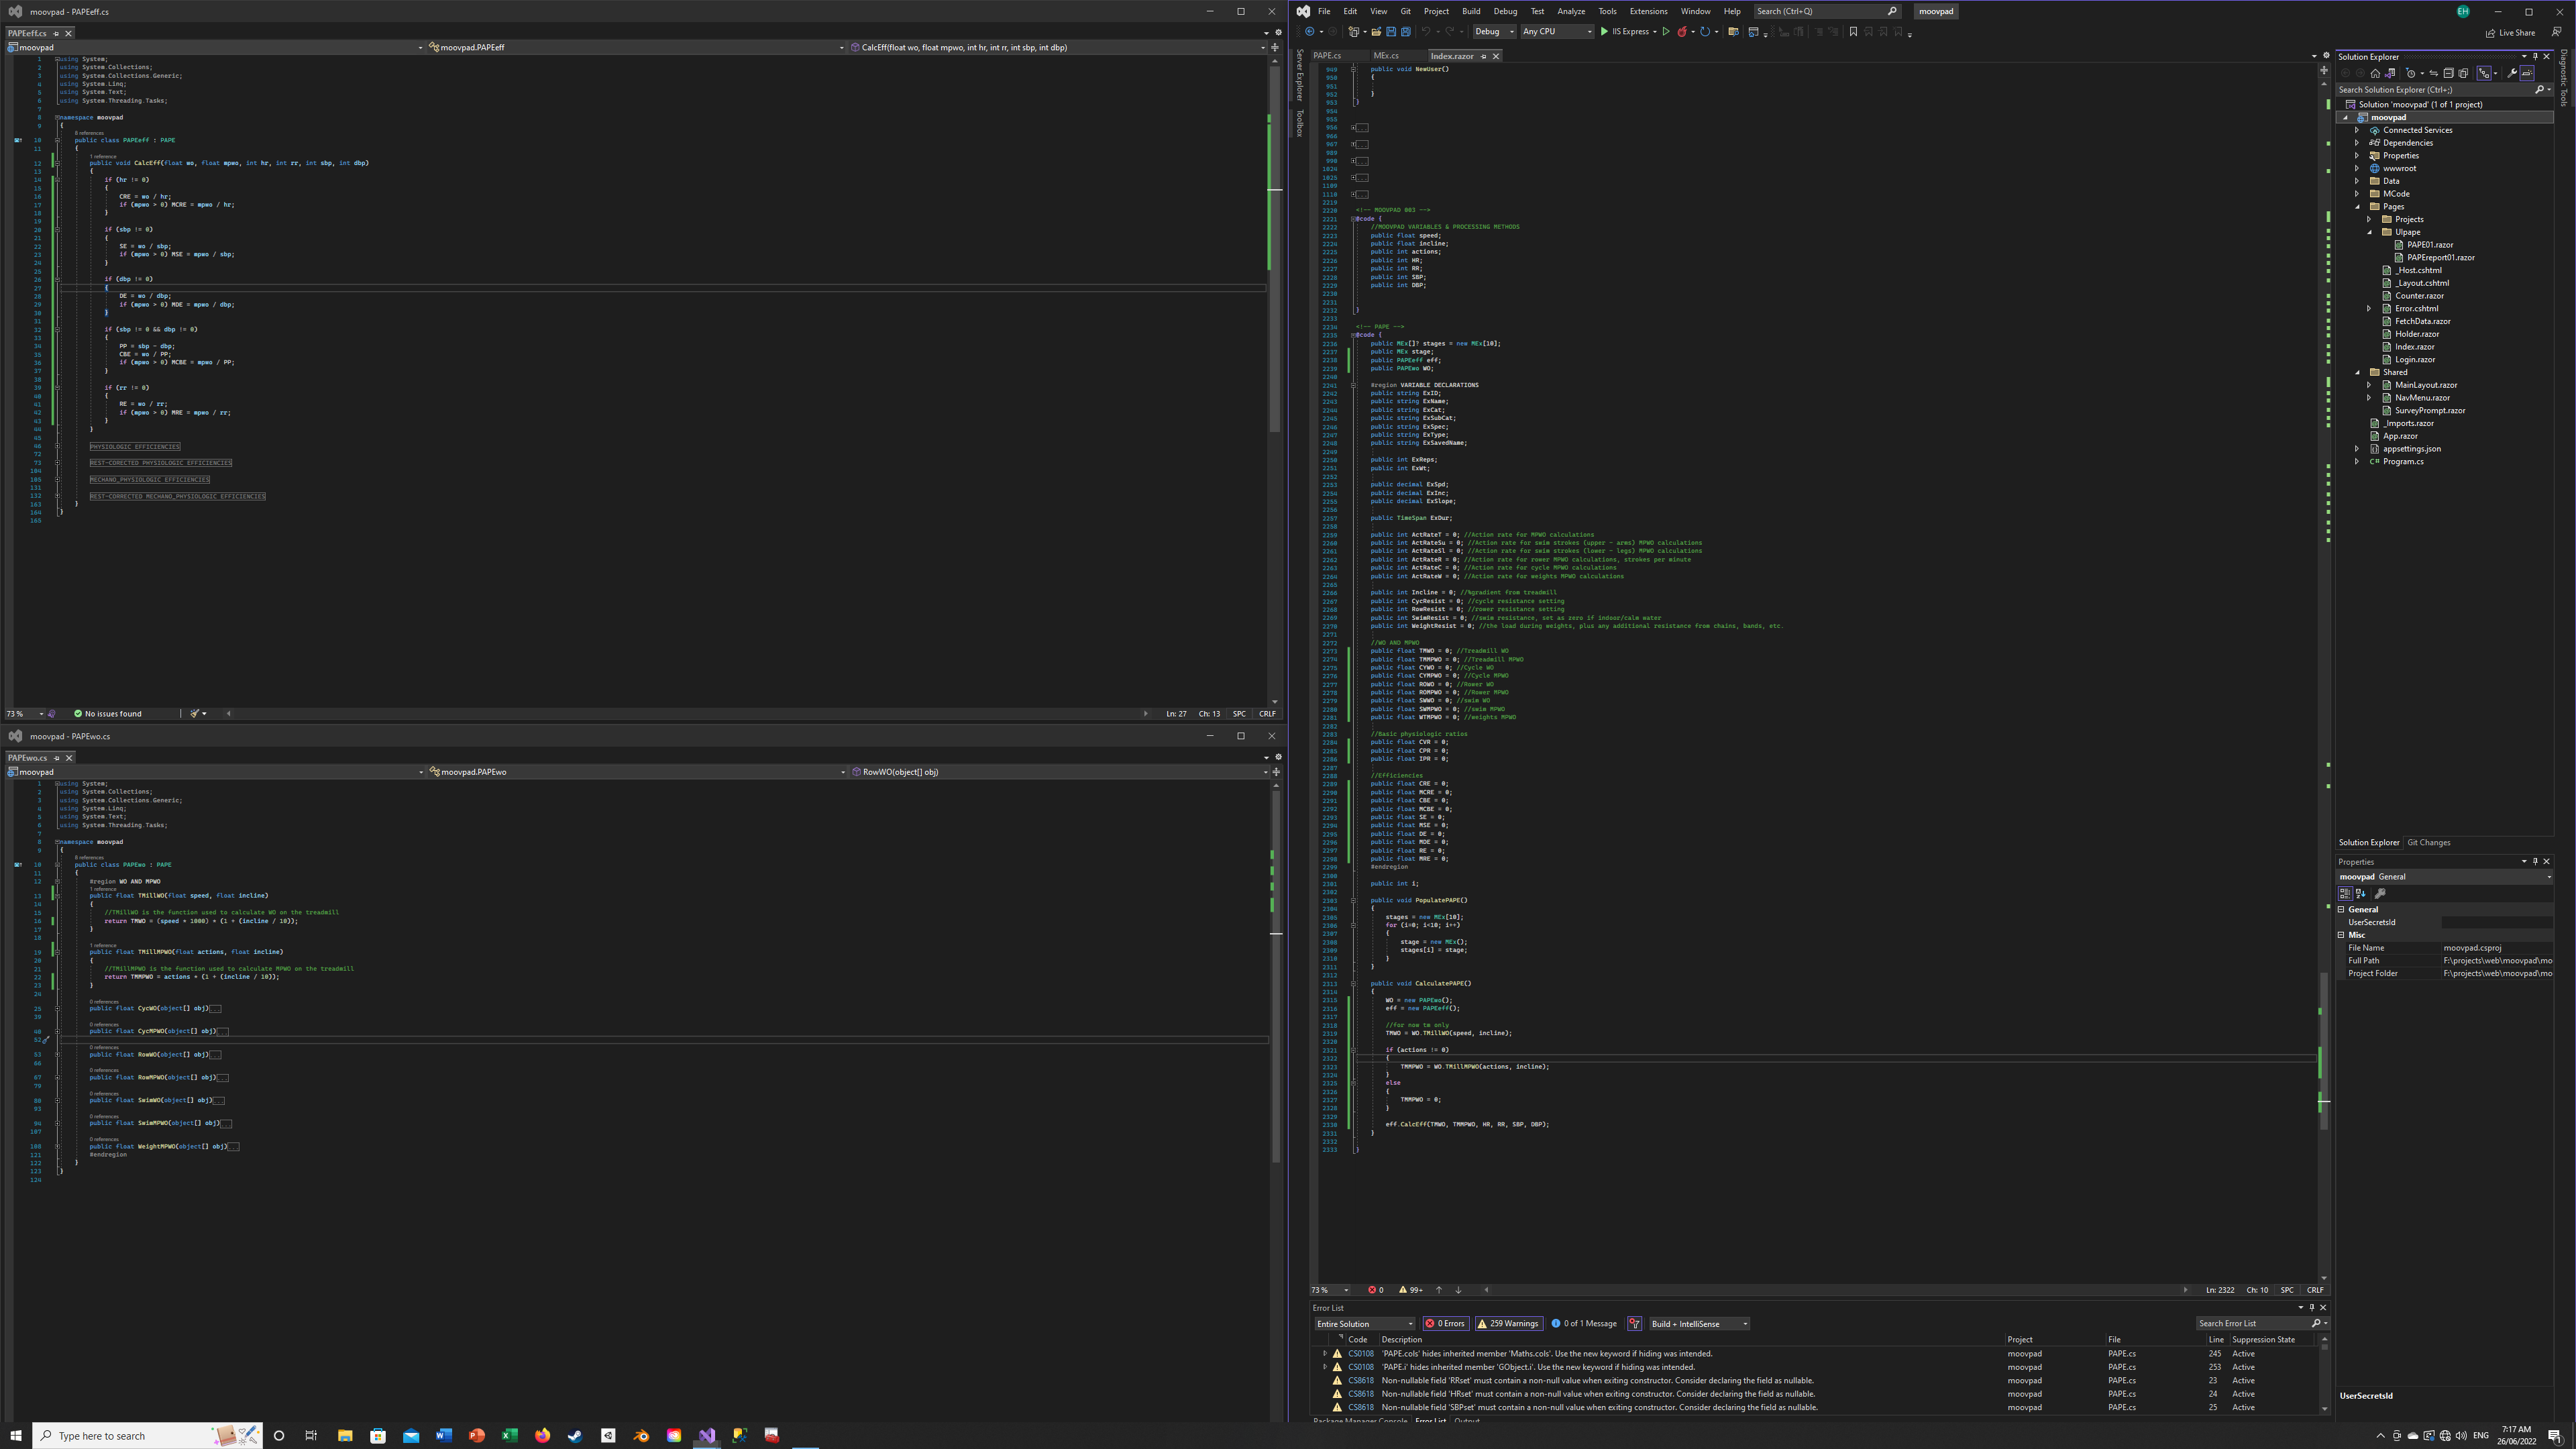Open the CS8618 link for 'RRset' warning
The height and width of the screenshot is (1449, 2576).
1360,1380
